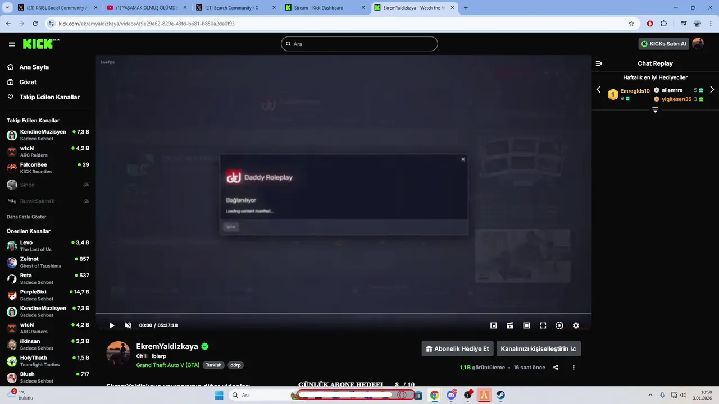Screen dimensions: 719x404
Task: Click the Ara search field on Kick
Action: point(359,44)
